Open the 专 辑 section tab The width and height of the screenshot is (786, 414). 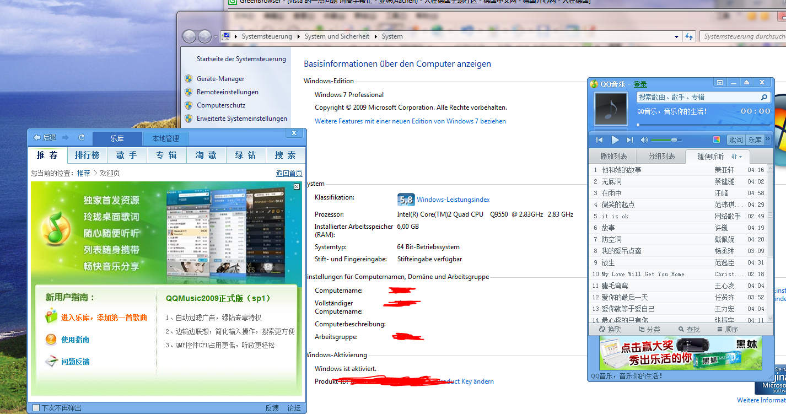pos(166,155)
